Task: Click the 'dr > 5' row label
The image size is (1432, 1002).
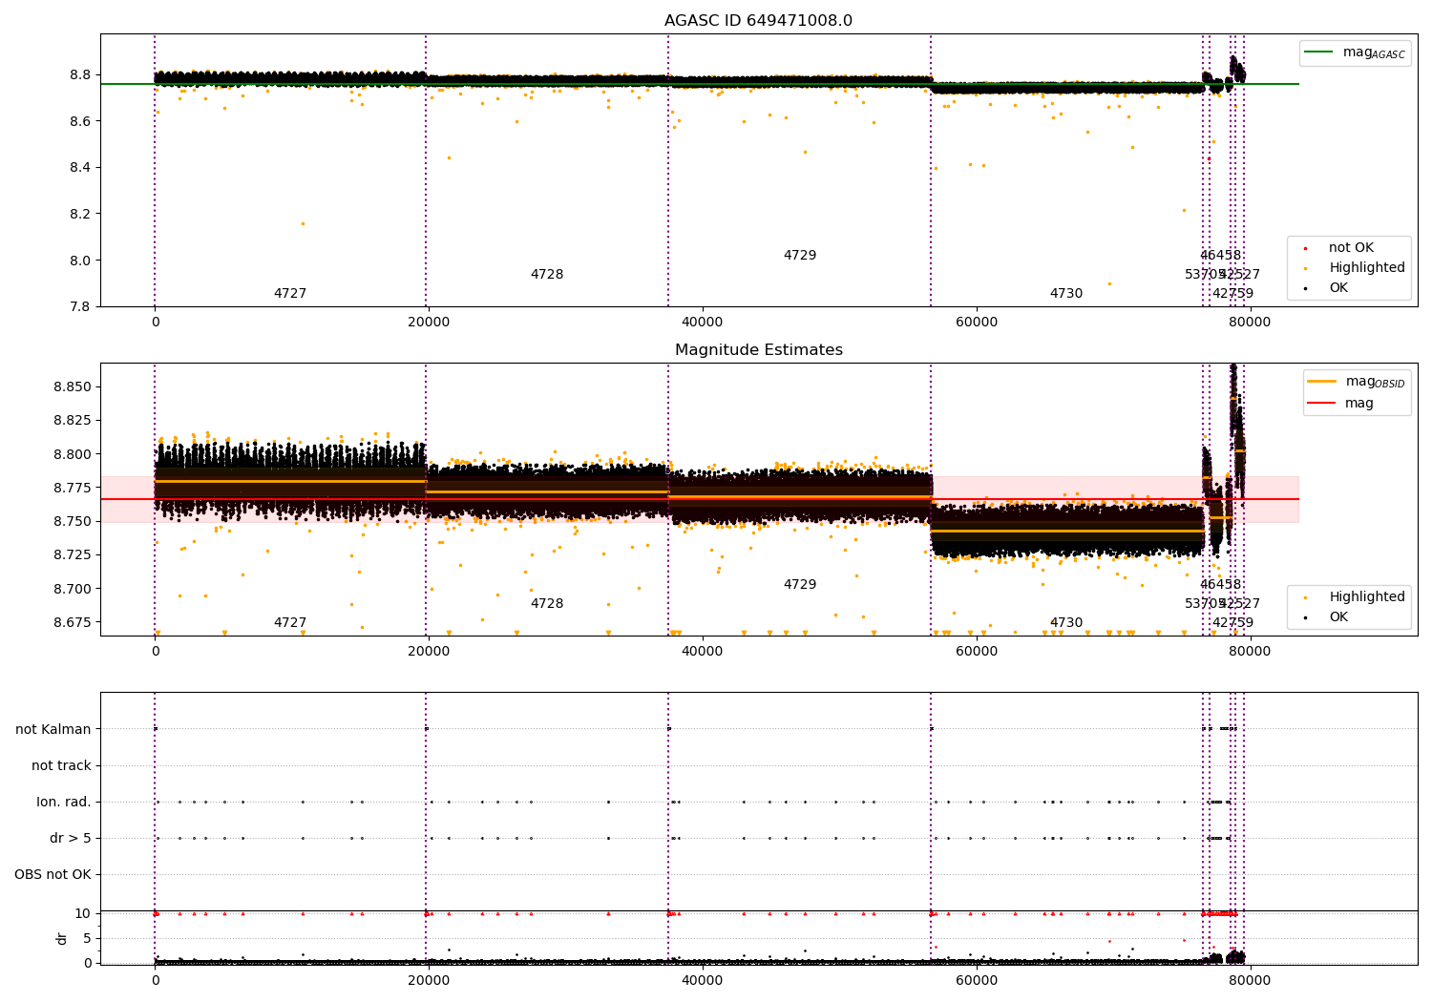Action: 71,839
